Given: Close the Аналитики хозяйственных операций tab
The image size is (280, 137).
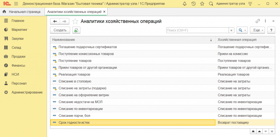Looking at the screenshot, I should pyautogui.click(x=104, y=12).
